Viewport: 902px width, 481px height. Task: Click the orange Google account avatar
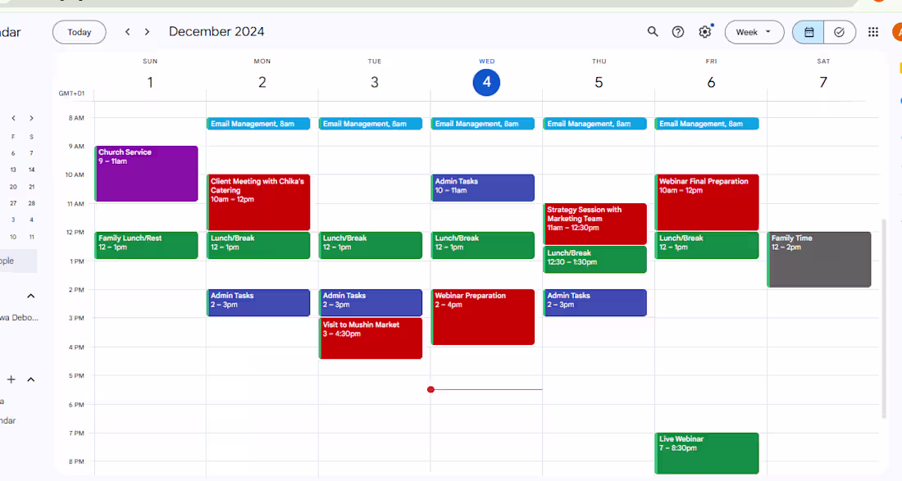point(899,32)
